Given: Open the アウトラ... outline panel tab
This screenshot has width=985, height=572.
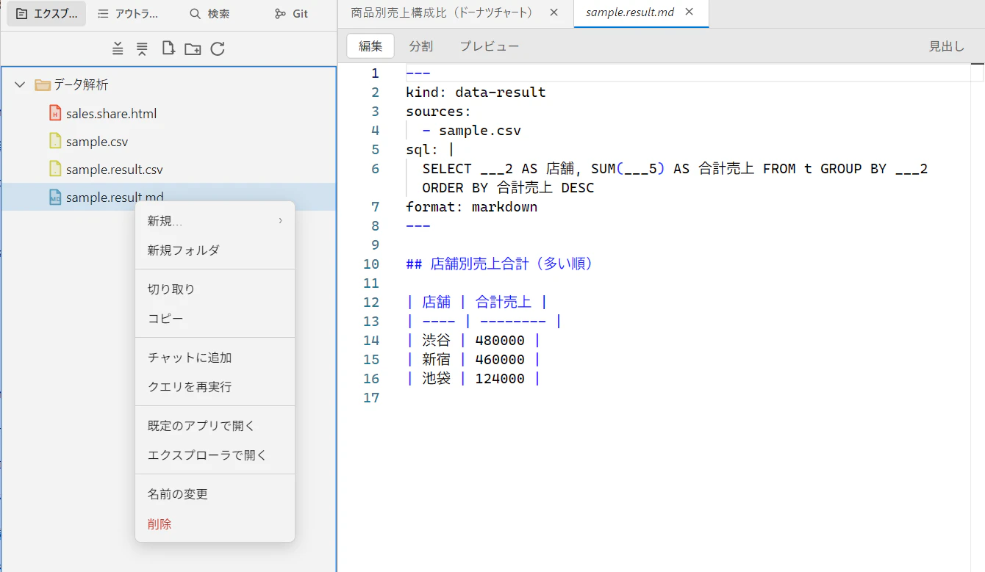Looking at the screenshot, I should click(128, 14).
